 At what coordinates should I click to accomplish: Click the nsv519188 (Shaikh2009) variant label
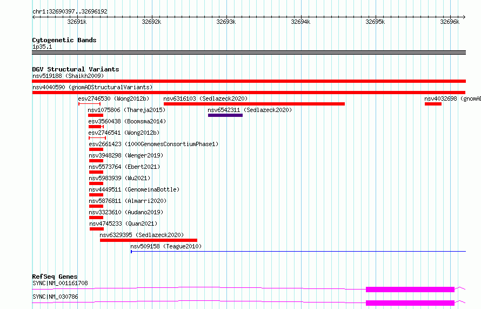pos(68,76)
